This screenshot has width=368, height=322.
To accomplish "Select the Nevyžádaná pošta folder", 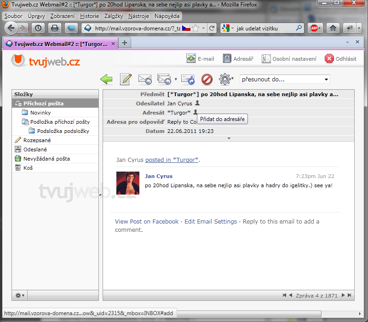I will 46,159.
